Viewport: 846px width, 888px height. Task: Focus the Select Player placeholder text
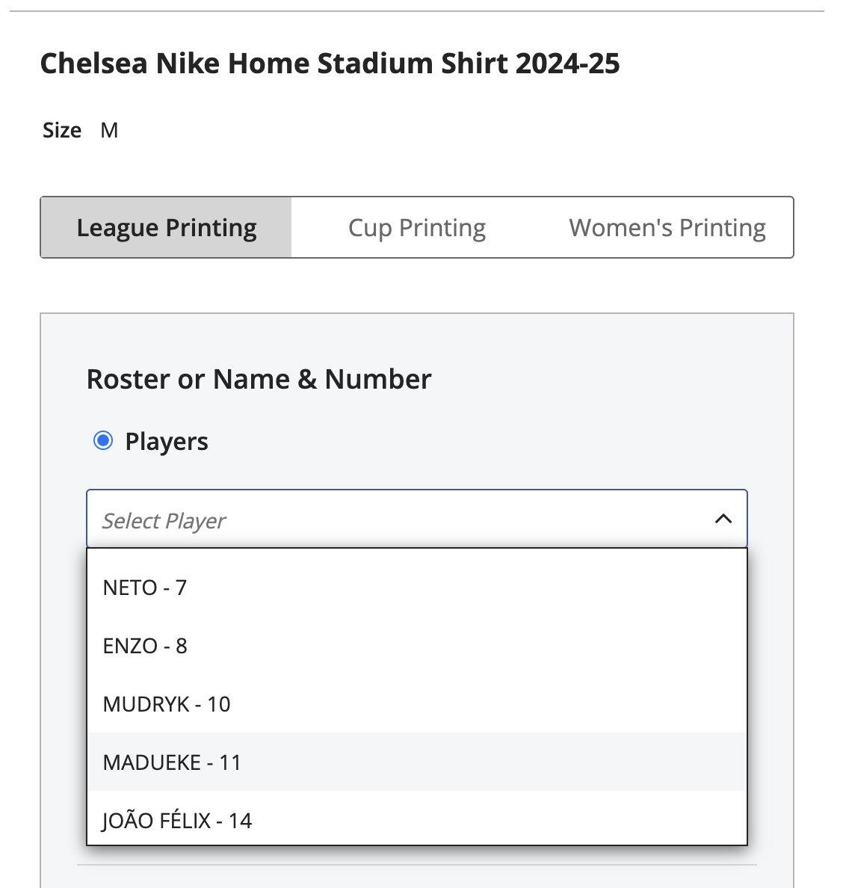click(x=164, y=521)
